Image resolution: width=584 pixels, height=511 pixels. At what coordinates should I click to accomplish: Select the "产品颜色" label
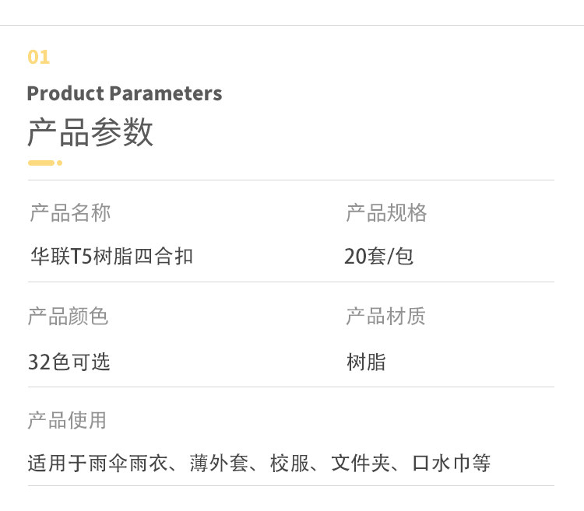pyautogui.click(x=68, y=317)
